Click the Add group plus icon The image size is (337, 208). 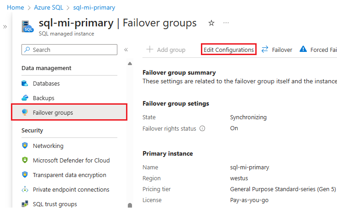click(149, 50)
